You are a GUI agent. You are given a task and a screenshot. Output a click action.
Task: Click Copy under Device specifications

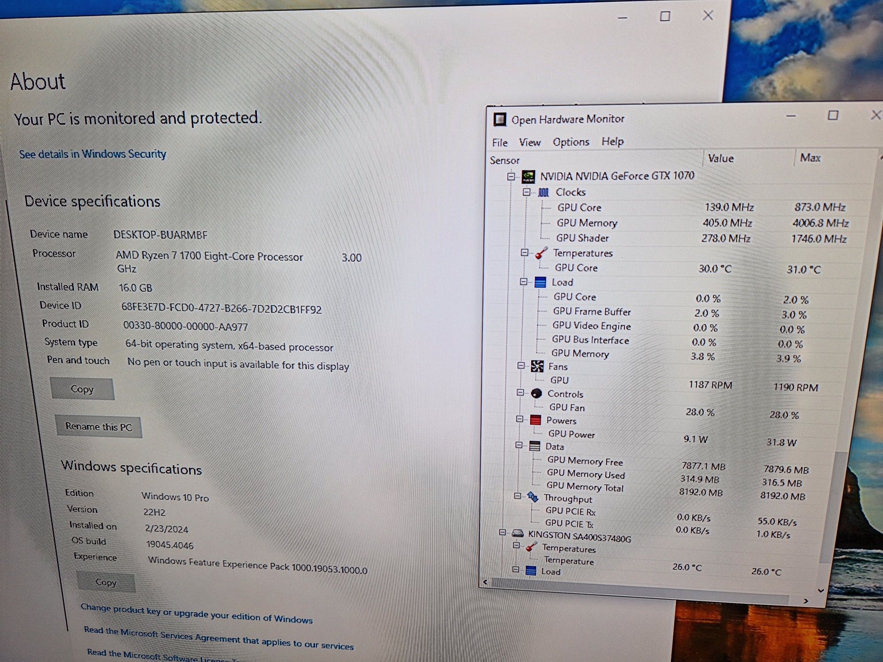[82, 389]
